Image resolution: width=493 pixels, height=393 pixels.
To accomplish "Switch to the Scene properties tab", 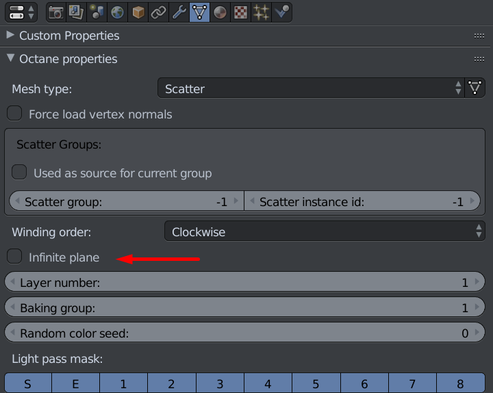I will pos(97,12).
